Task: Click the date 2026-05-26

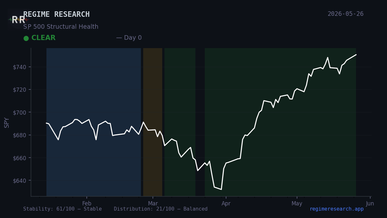Action: [345, 14]
